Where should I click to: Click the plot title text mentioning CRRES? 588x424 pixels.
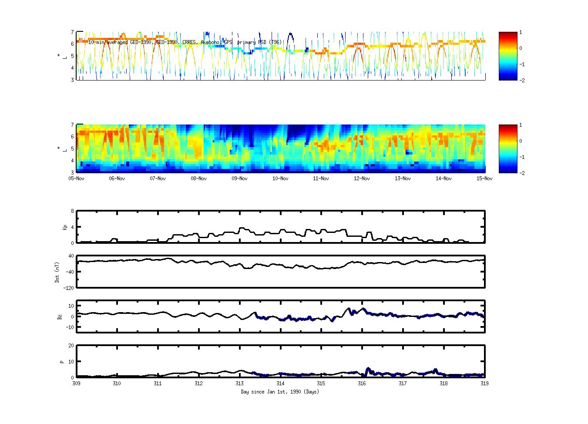pos(185,42)
